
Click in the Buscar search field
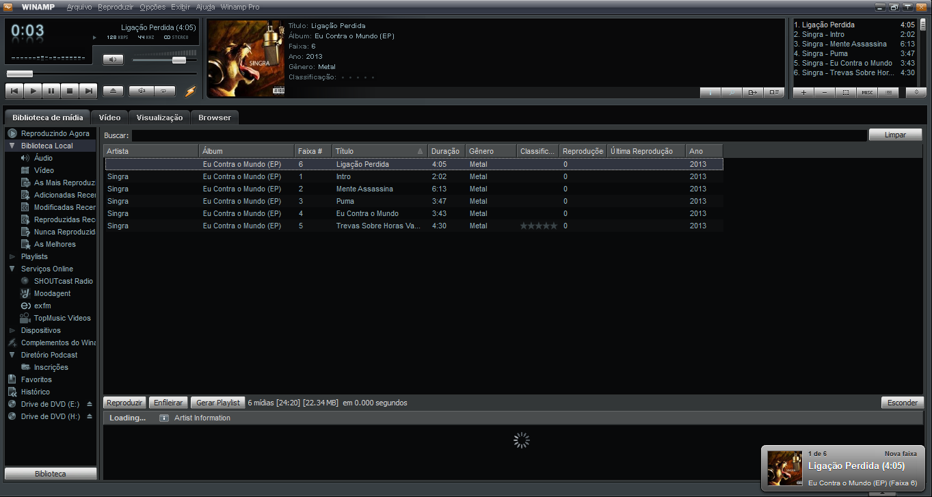(x=498, y=135)
